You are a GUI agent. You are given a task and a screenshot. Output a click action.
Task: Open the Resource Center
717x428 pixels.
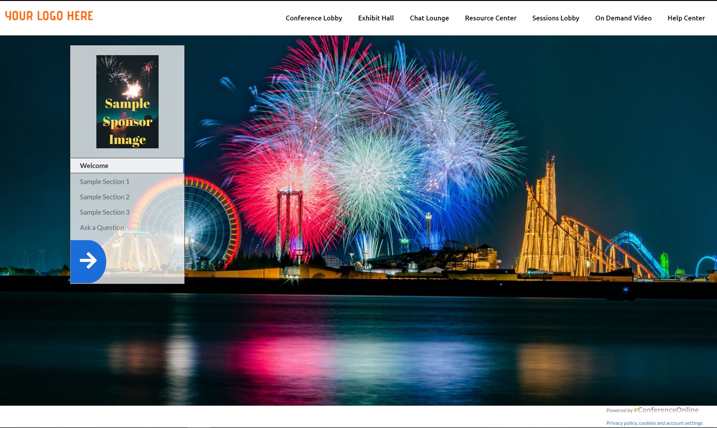tap(490, 18)
